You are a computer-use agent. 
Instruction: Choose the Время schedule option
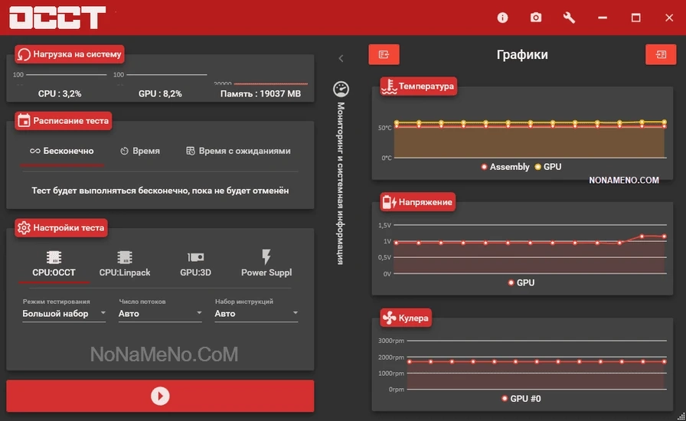click(139, 151)
